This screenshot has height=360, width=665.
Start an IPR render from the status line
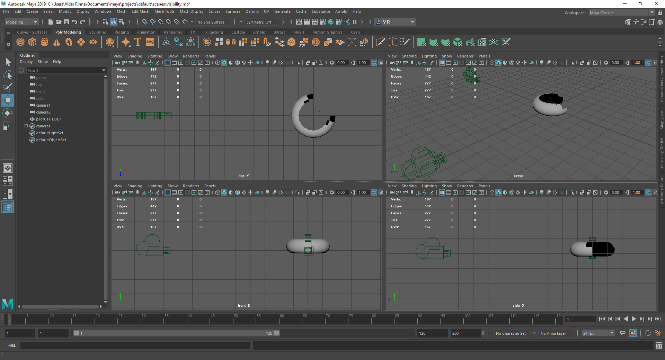tap(314, 22)
